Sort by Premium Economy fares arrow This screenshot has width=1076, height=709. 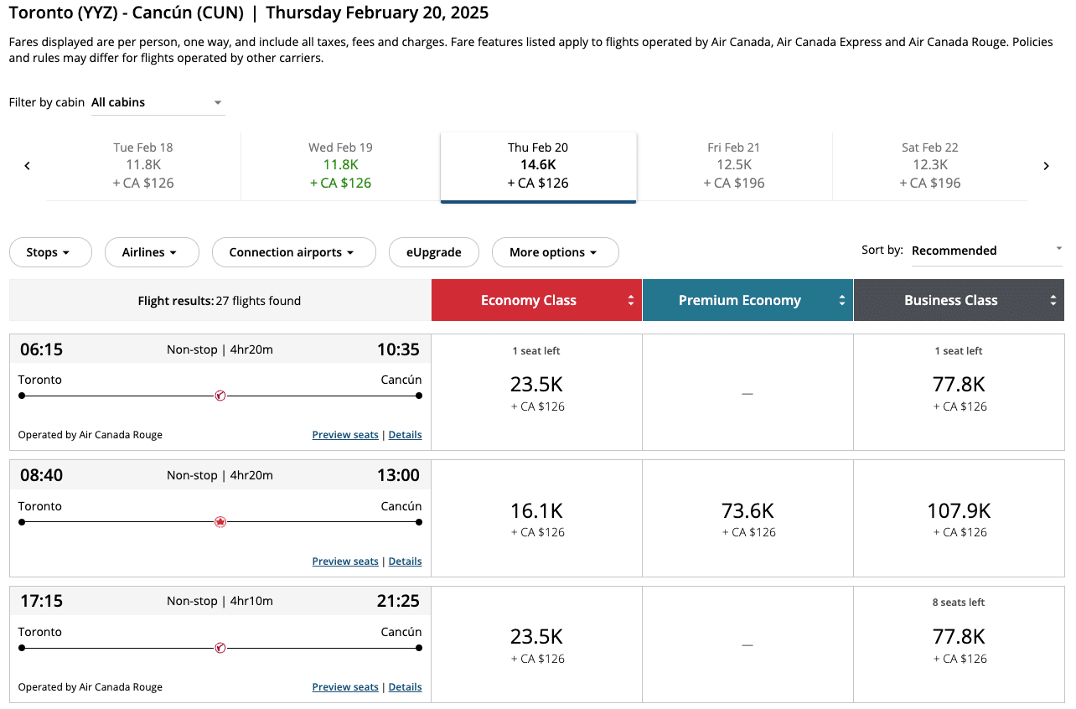pos(842,301)
